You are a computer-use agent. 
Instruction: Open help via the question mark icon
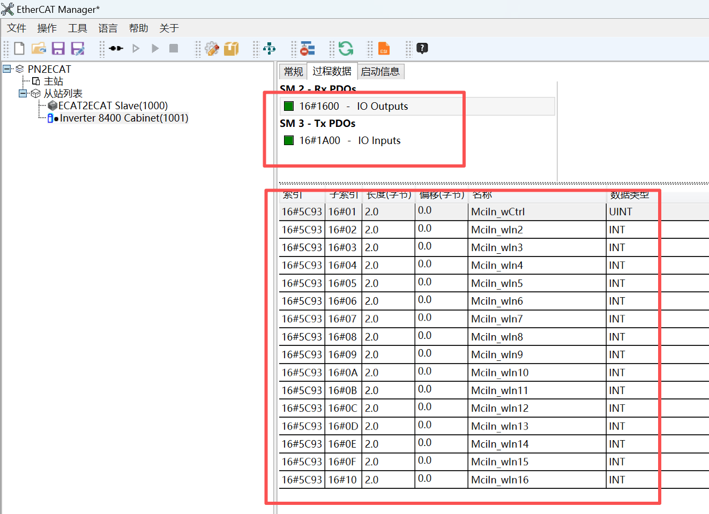point(422,49)
